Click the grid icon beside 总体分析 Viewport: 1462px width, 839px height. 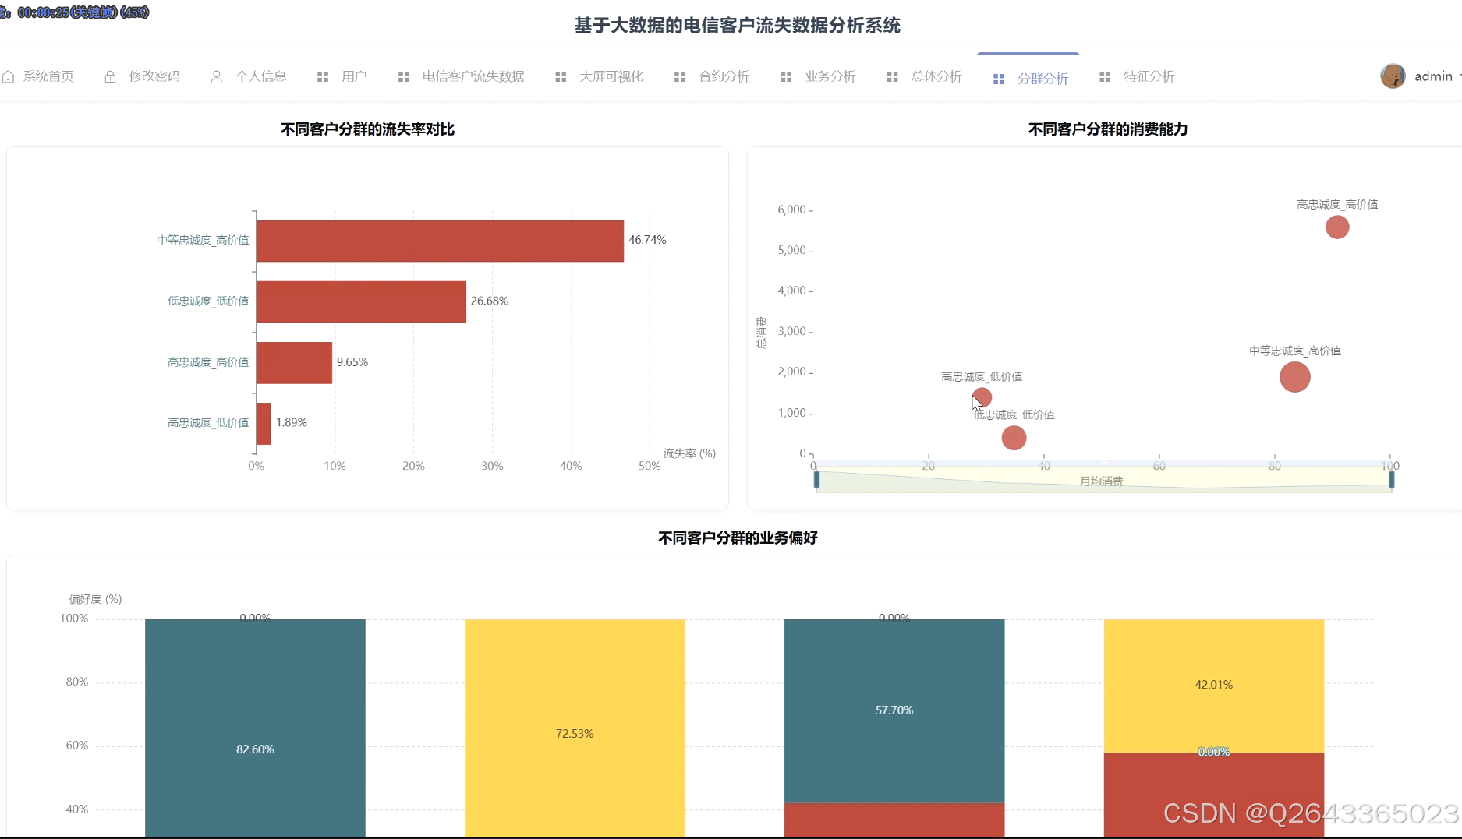tap(893, 76)
